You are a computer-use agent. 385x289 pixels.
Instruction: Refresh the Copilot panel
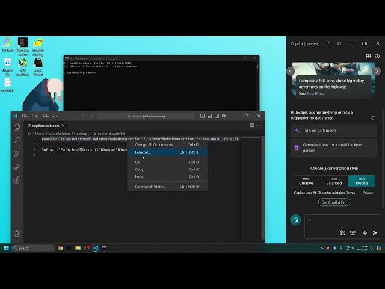pos(339,43)
